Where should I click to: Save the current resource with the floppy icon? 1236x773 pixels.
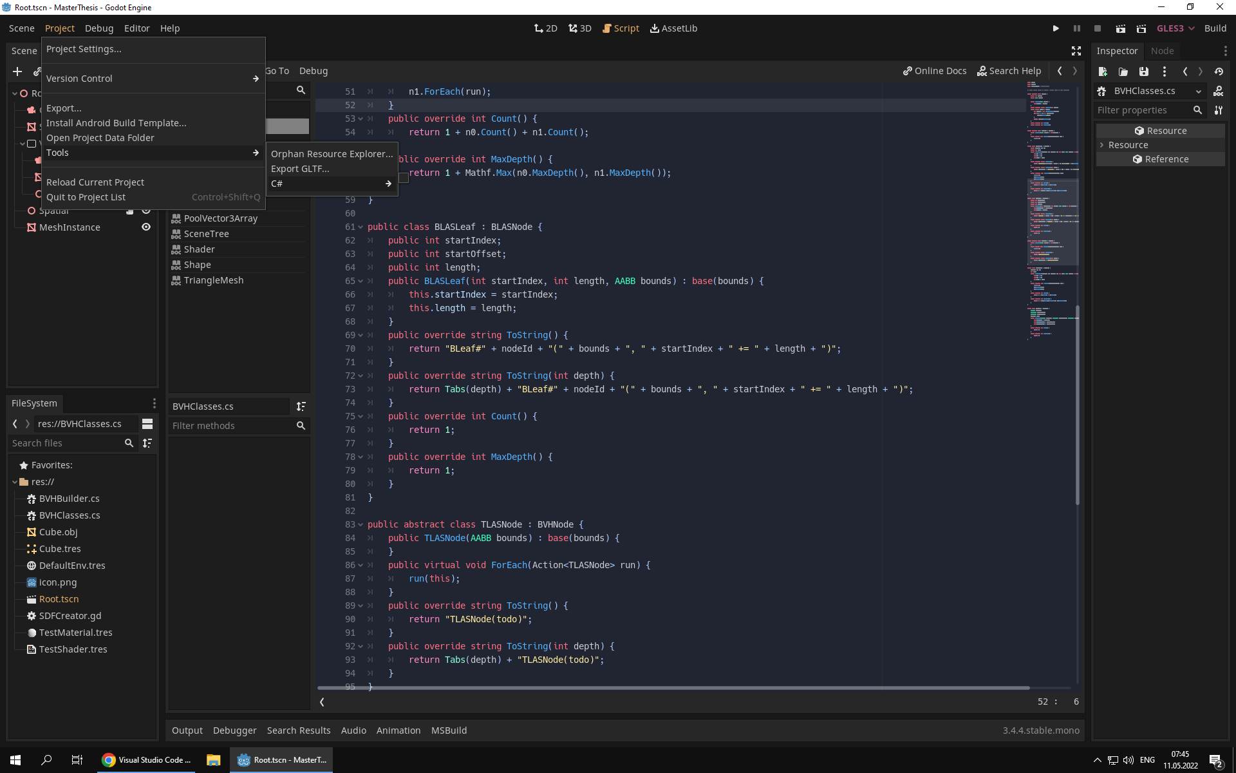[x=1143, y=72]
